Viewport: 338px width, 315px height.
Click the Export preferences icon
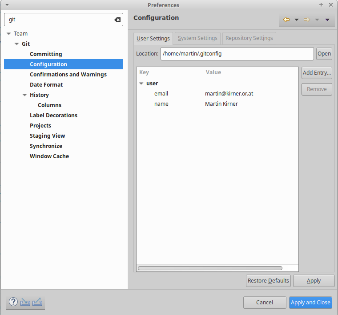37,302
